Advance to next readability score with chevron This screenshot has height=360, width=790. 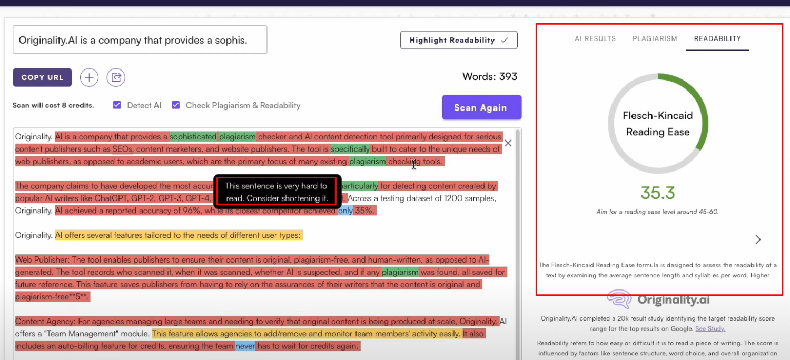point(758,239)
